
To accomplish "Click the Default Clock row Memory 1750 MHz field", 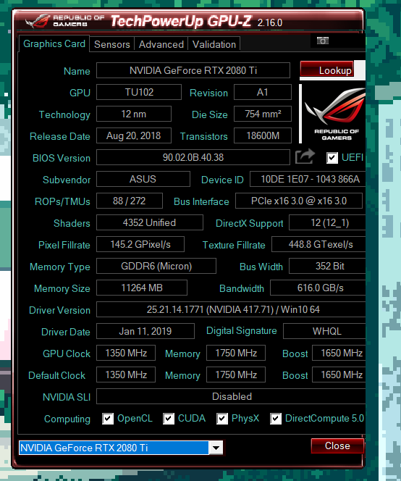I will point(236,375).
